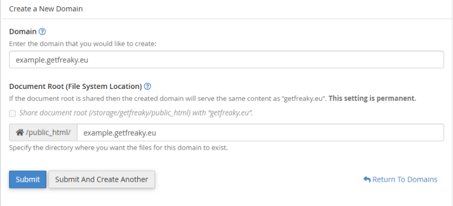Click the Create a New Domain heading
The width and height of the screenshot is (453, 206).
click(x=46, y=9)
